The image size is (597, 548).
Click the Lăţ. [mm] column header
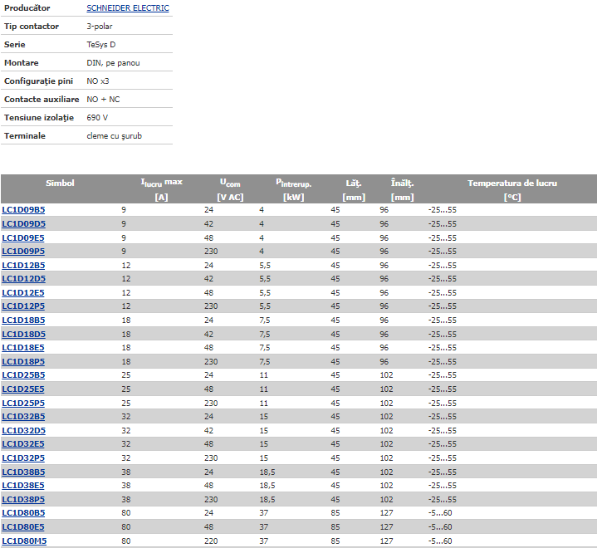pos(354,189)
